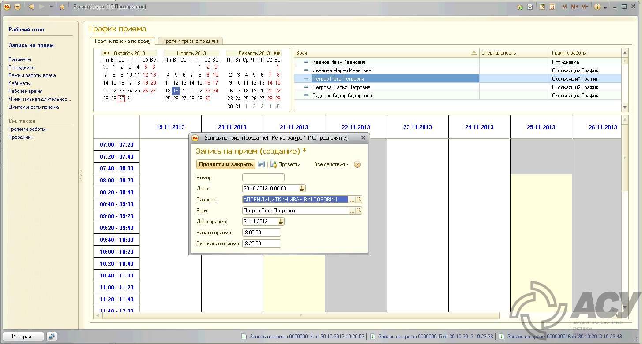Select 30 in the Октябрь 2013 calendar
The image size is (642, 344).
(121, 99)
